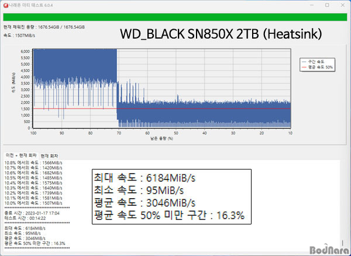Select the log line 10.5% 에서의 속도 1485MiB/s
Viewport: 351px width, 256px height.
(x=33, y=178)
